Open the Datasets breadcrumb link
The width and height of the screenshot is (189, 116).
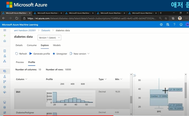[46, 30]
